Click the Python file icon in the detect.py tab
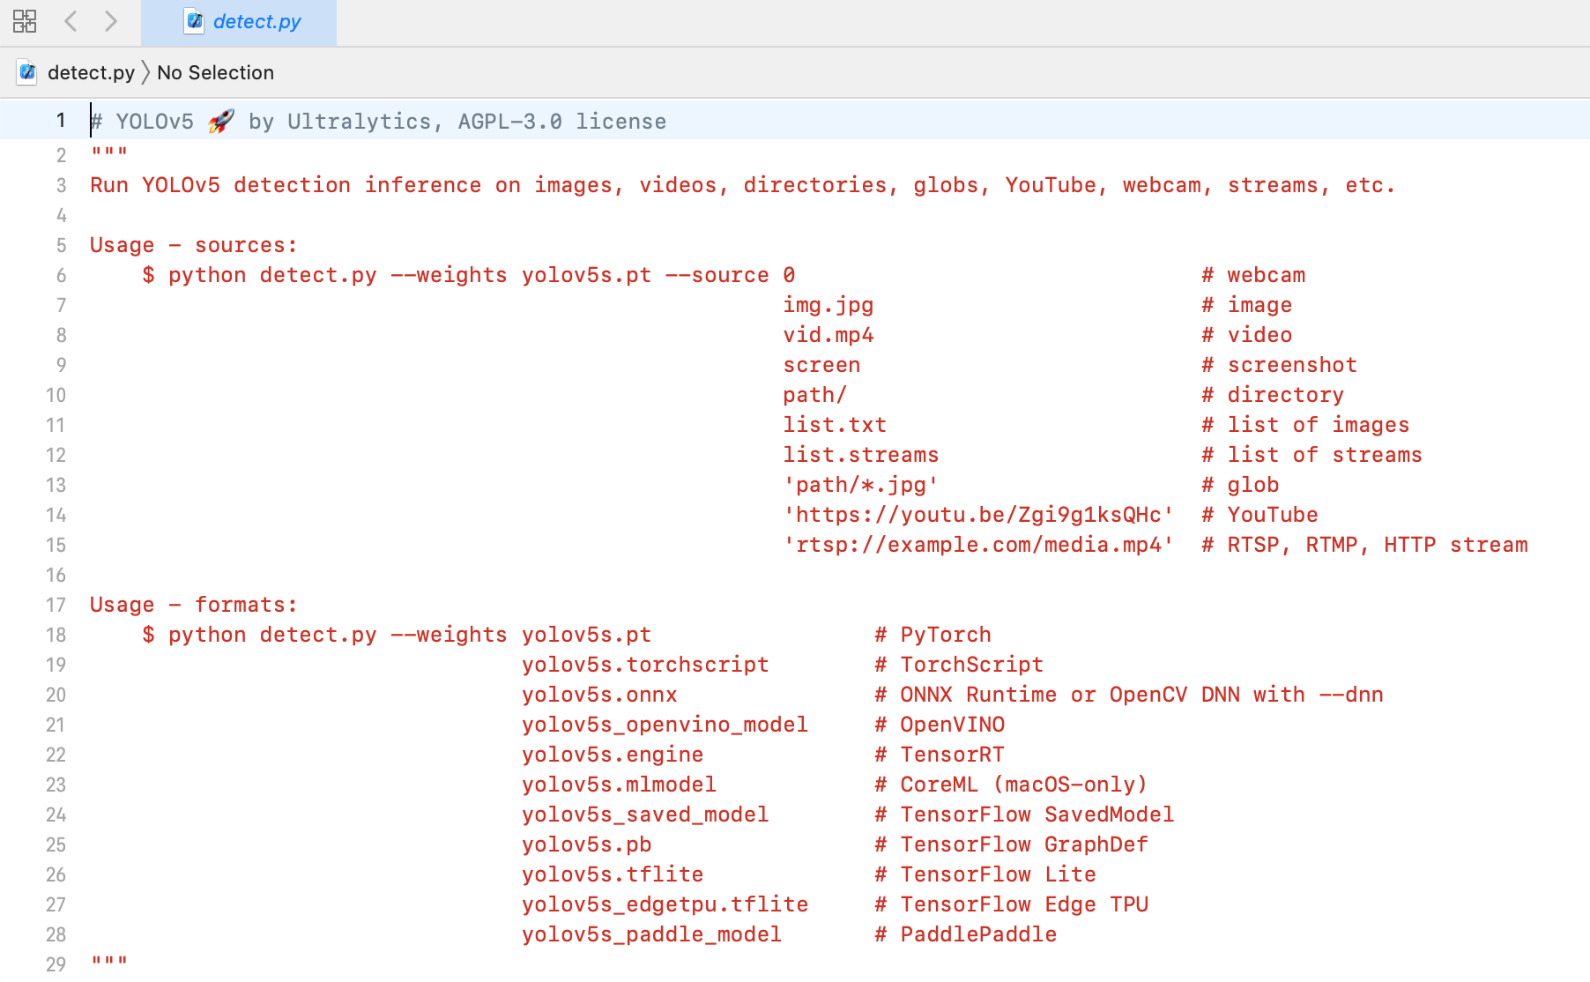 pyautogui.click(x=193, y=21)
